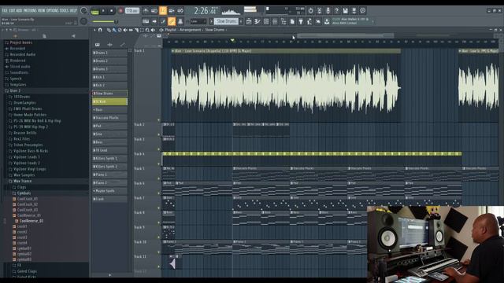This screenshot has height=283, width=504.
Task: Select the SC Kick pattern in picker
Action: tap(109, 101)
